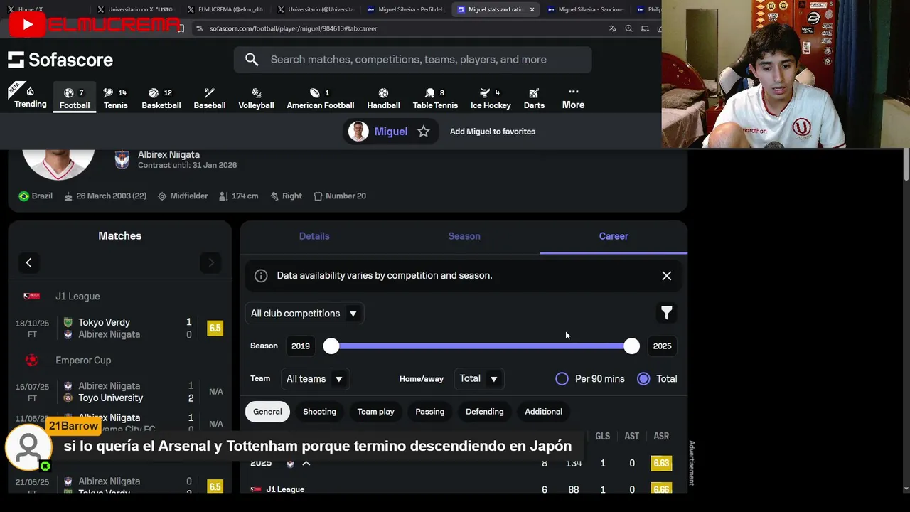Select the Defending stats chip
This screenshot has height=512, width=910.
tap(484, 412)
